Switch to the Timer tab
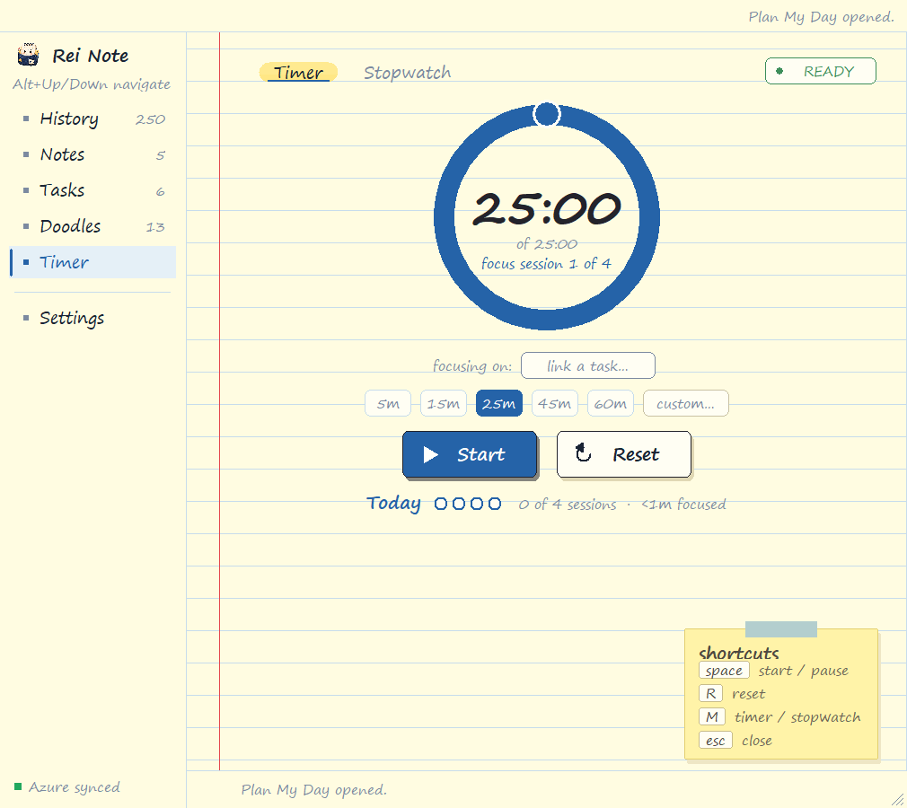 coord(298,73)
